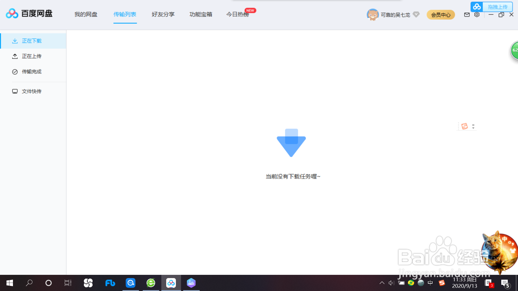Show hidden system tray icons chevron

click(x=382, y=283)
